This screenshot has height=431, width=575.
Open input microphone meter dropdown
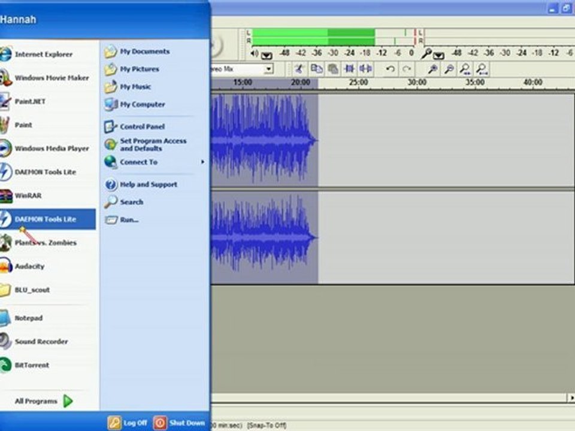438,55
